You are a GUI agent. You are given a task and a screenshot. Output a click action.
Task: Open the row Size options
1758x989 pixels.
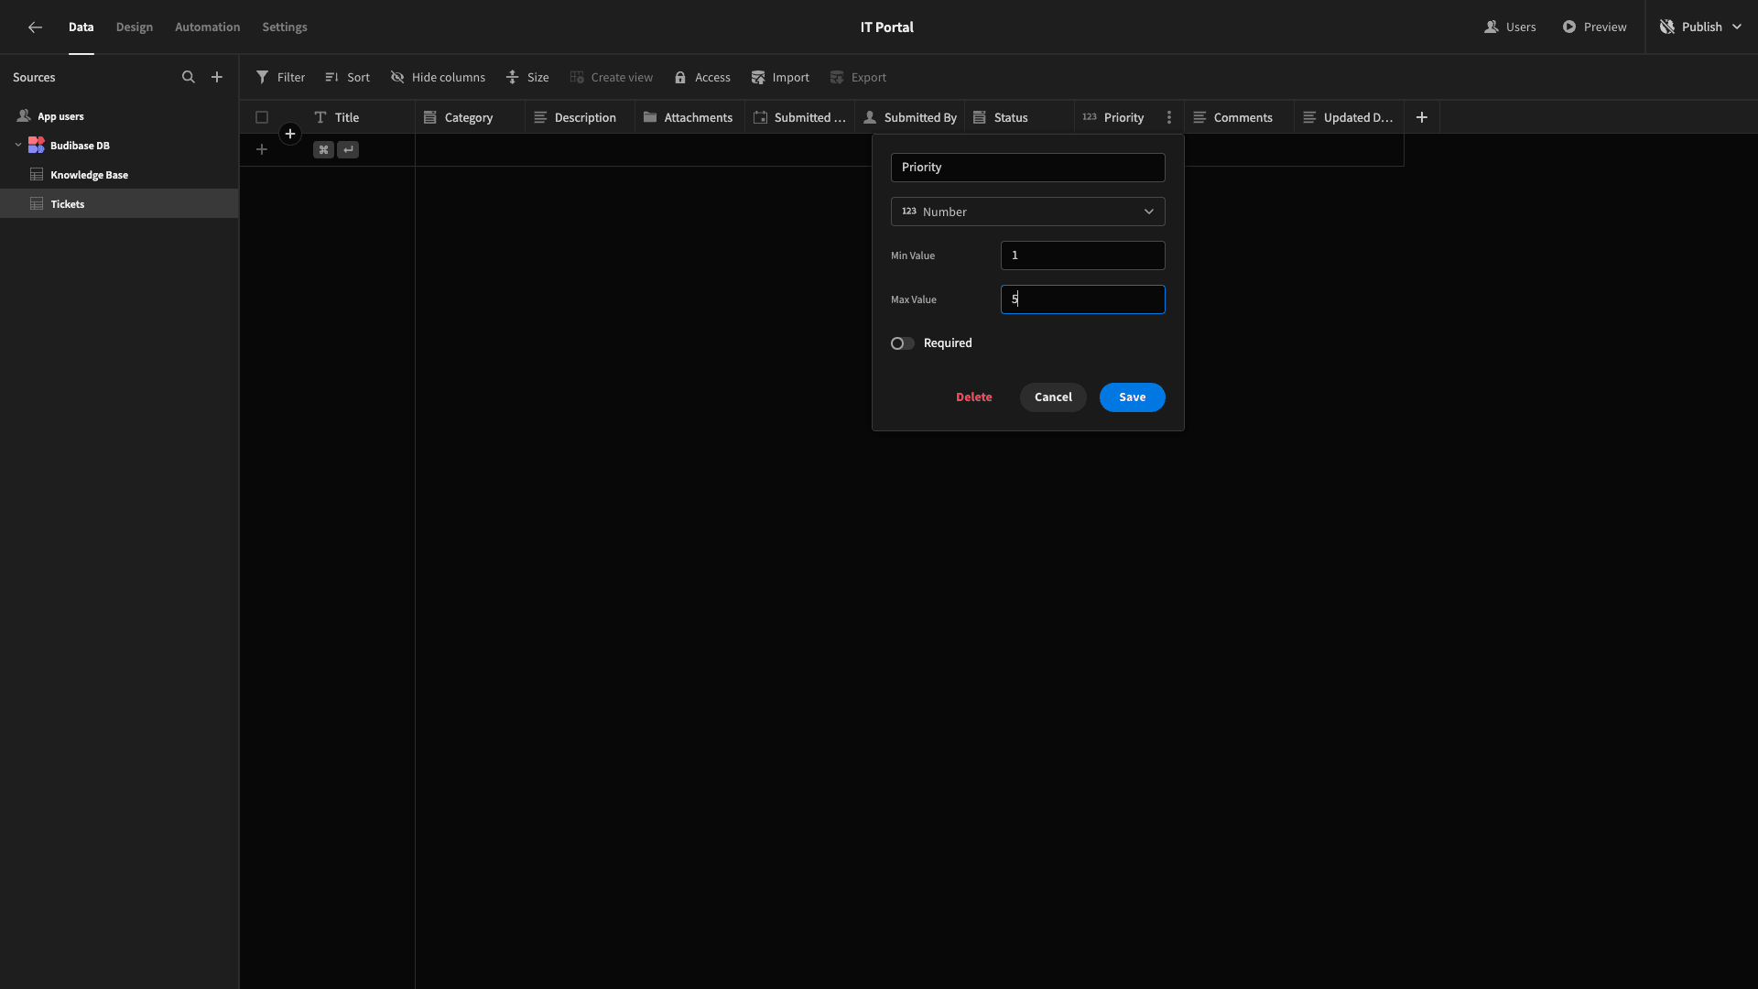coord(527,78)
